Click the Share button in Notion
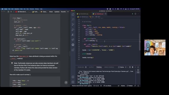Image resolution: width=169 pixels, height=95 pixels. coord(51,12)
